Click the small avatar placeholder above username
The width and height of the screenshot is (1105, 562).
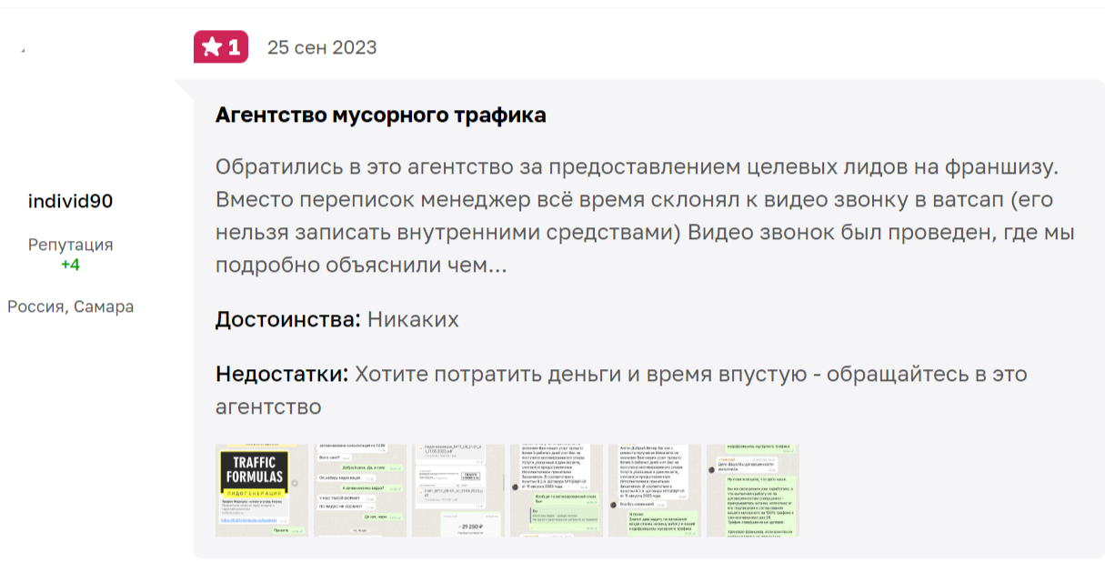tap(23, 51)
